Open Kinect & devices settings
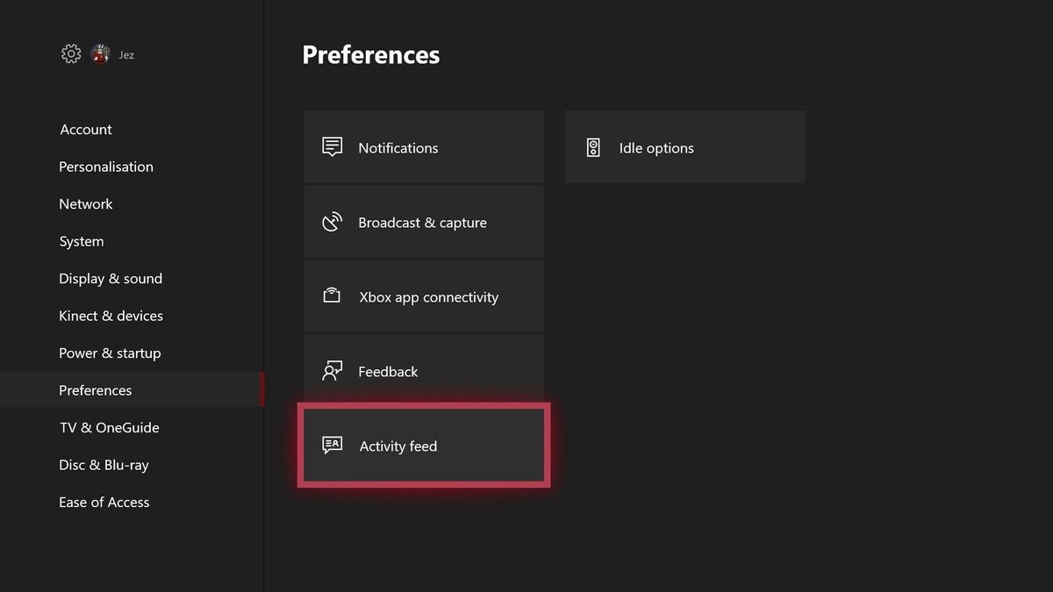 (111, 316)
